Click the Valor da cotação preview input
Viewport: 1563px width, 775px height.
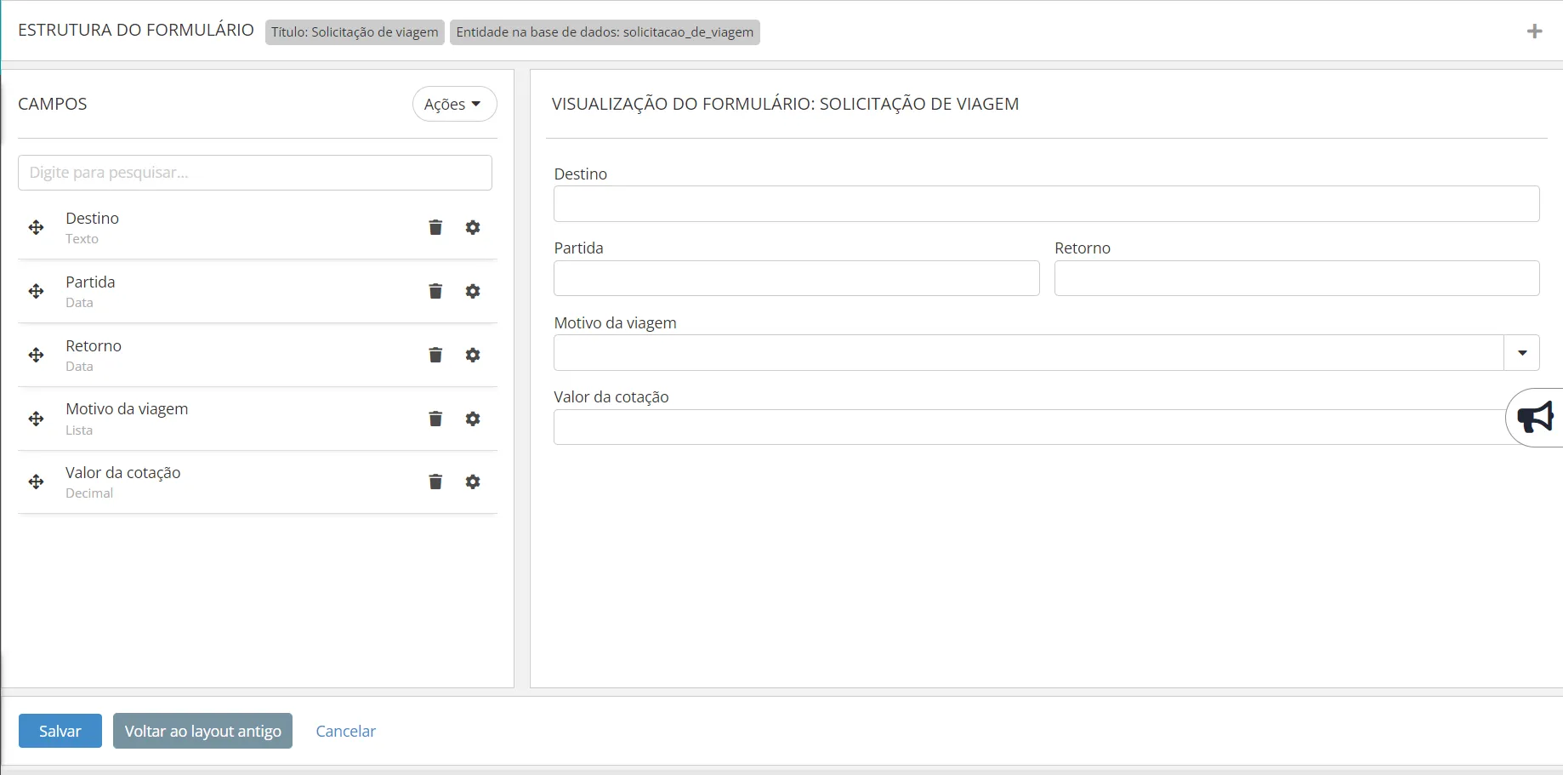click(x=1047, y=427)
